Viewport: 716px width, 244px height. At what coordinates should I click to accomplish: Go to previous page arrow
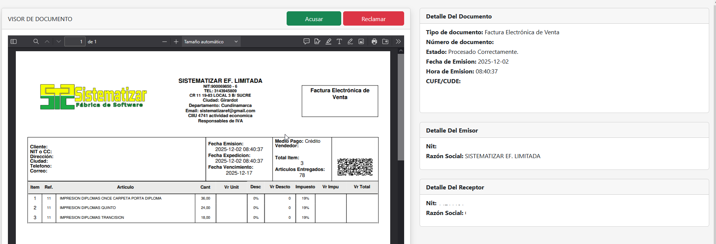coord(47,41)
